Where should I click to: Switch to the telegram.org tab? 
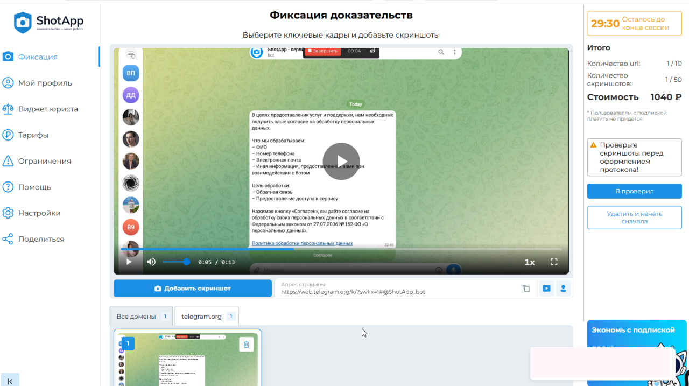(x=207, y=316)
